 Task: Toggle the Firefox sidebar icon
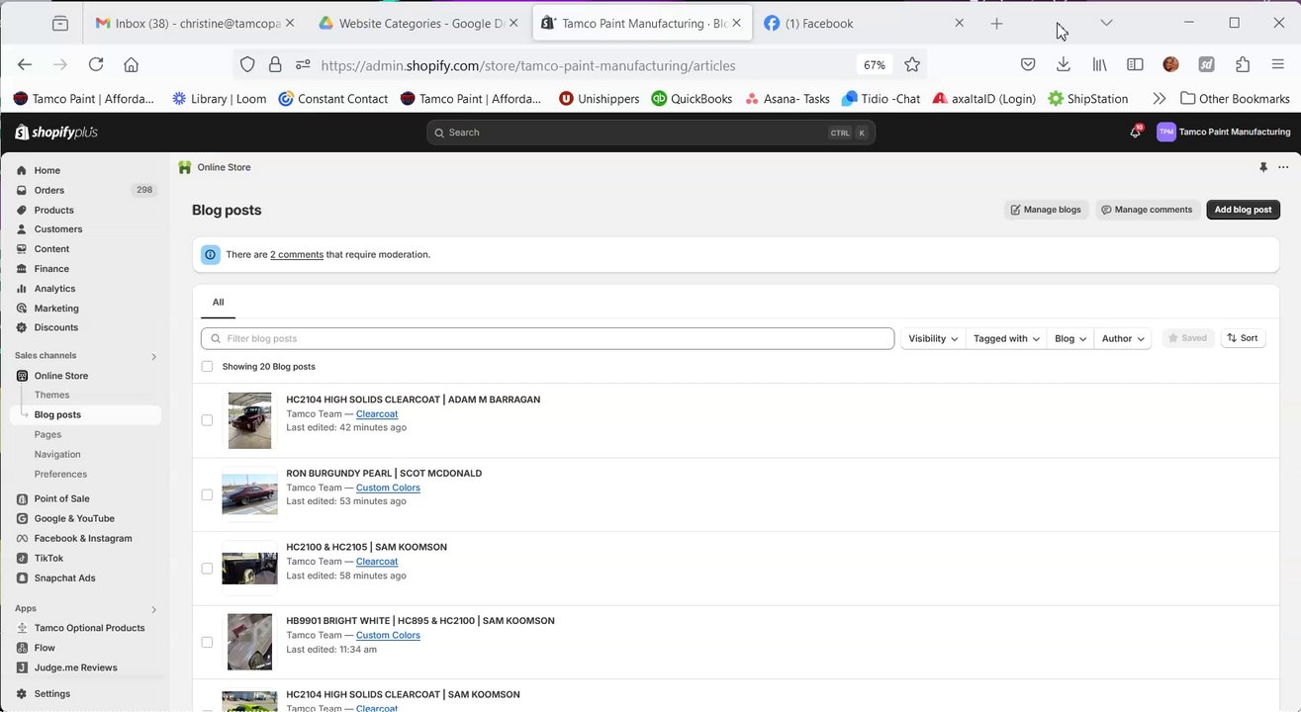1135,64
